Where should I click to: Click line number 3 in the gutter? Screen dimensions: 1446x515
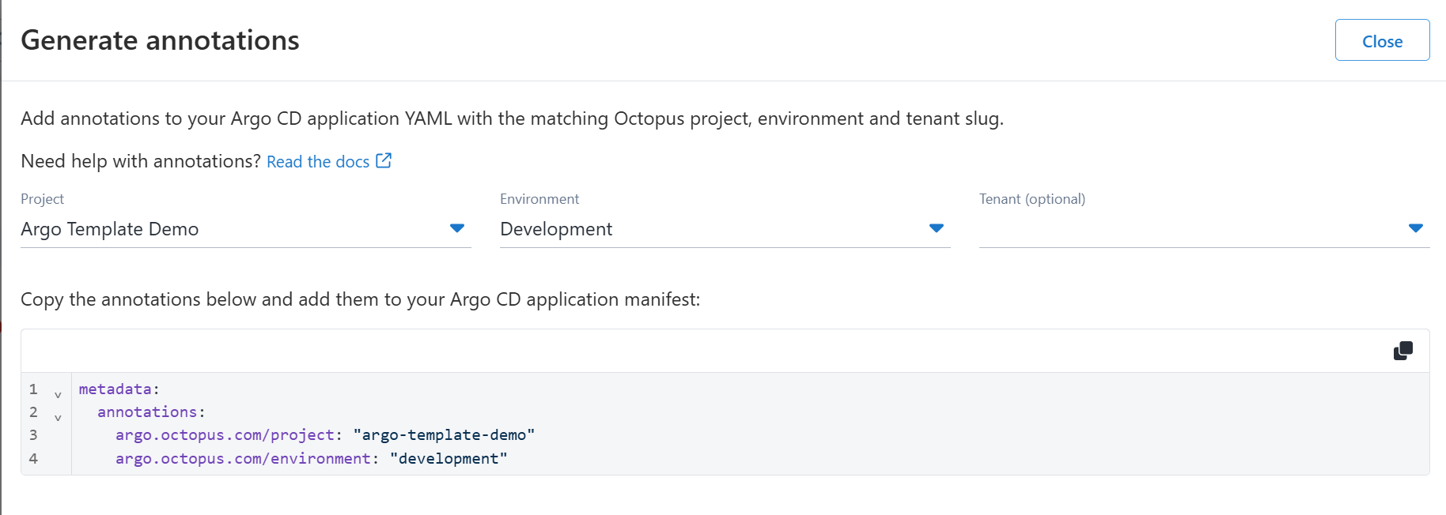tap(33, 435)
